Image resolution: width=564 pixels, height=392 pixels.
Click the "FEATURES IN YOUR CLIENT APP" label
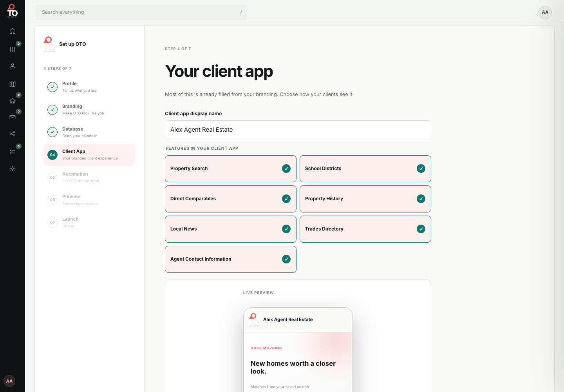click(202, 149)
